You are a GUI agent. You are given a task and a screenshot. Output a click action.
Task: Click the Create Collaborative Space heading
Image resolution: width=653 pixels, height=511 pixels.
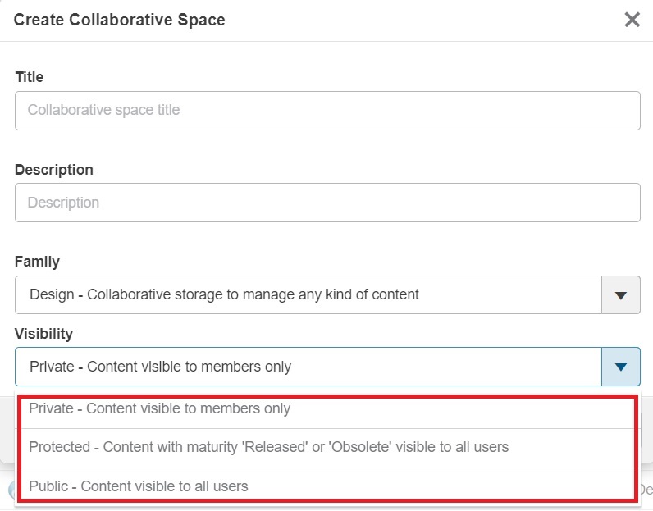coord(120,20)
